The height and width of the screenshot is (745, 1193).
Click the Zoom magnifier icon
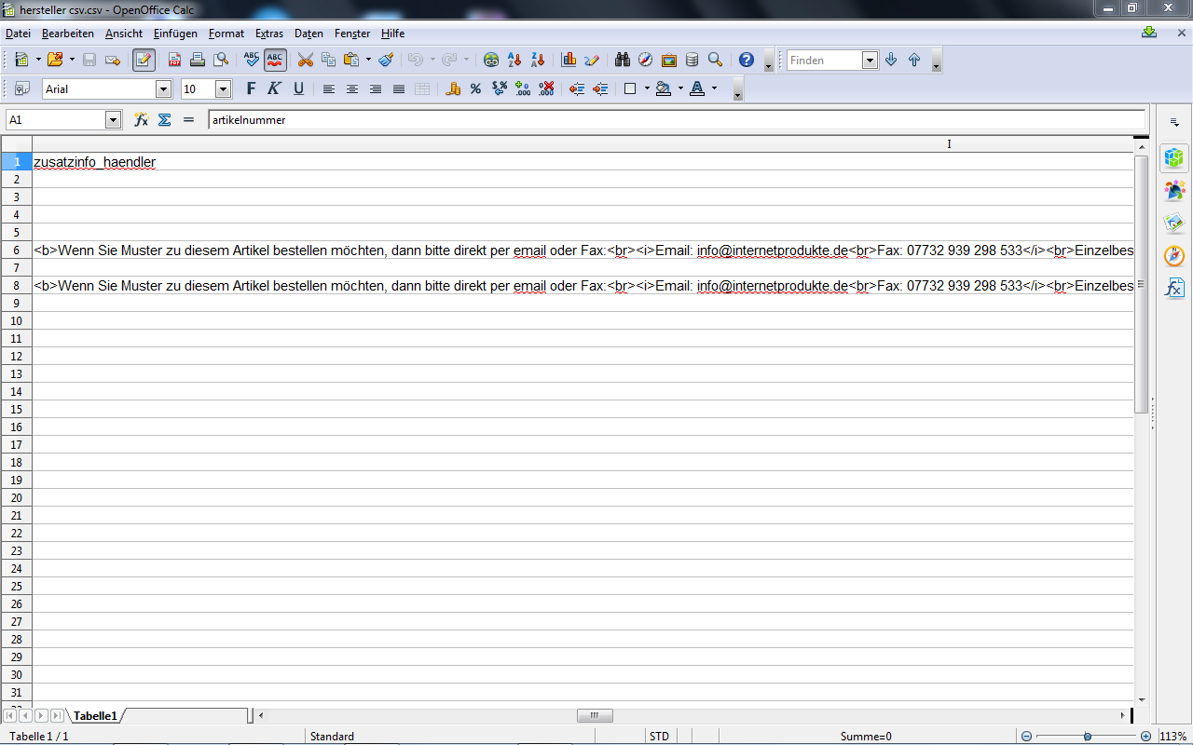(715, 60)
